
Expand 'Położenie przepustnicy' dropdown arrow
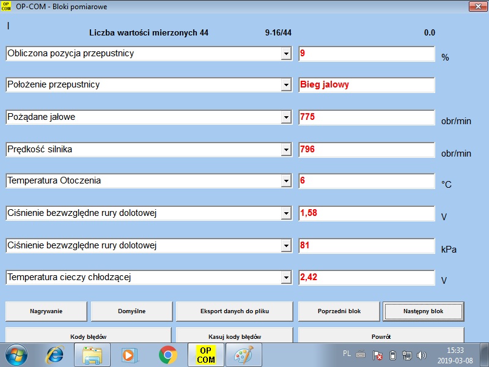pos(285,85)
